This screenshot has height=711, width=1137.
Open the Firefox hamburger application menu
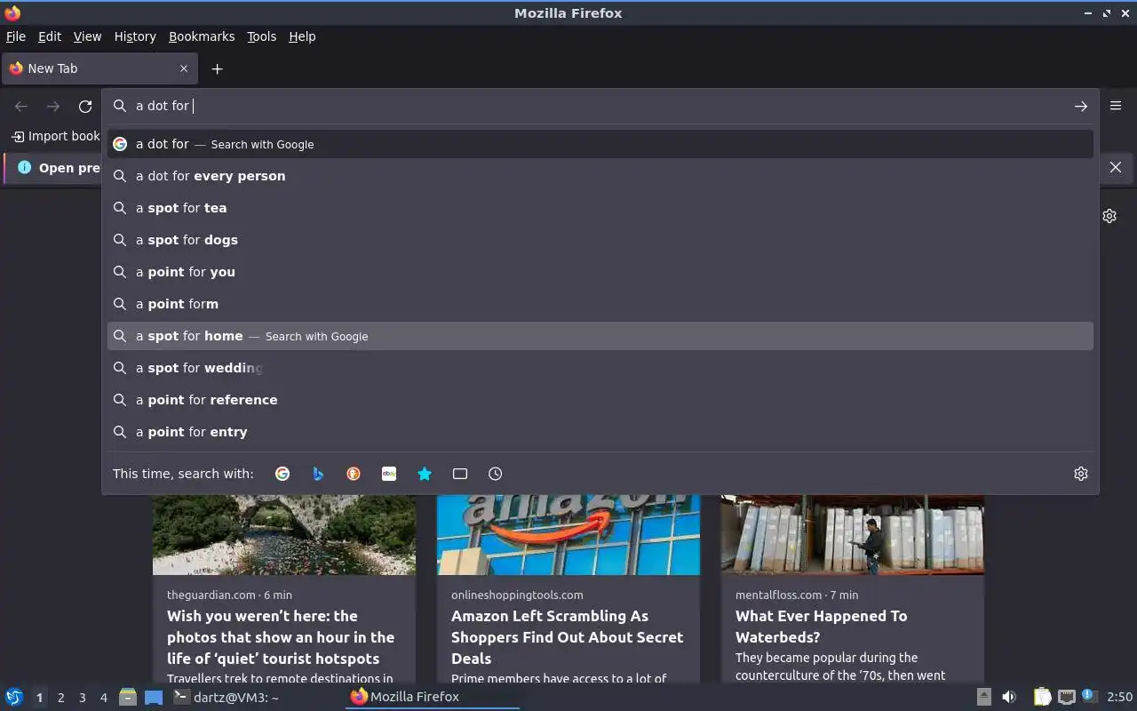(x=1116, y=105)
